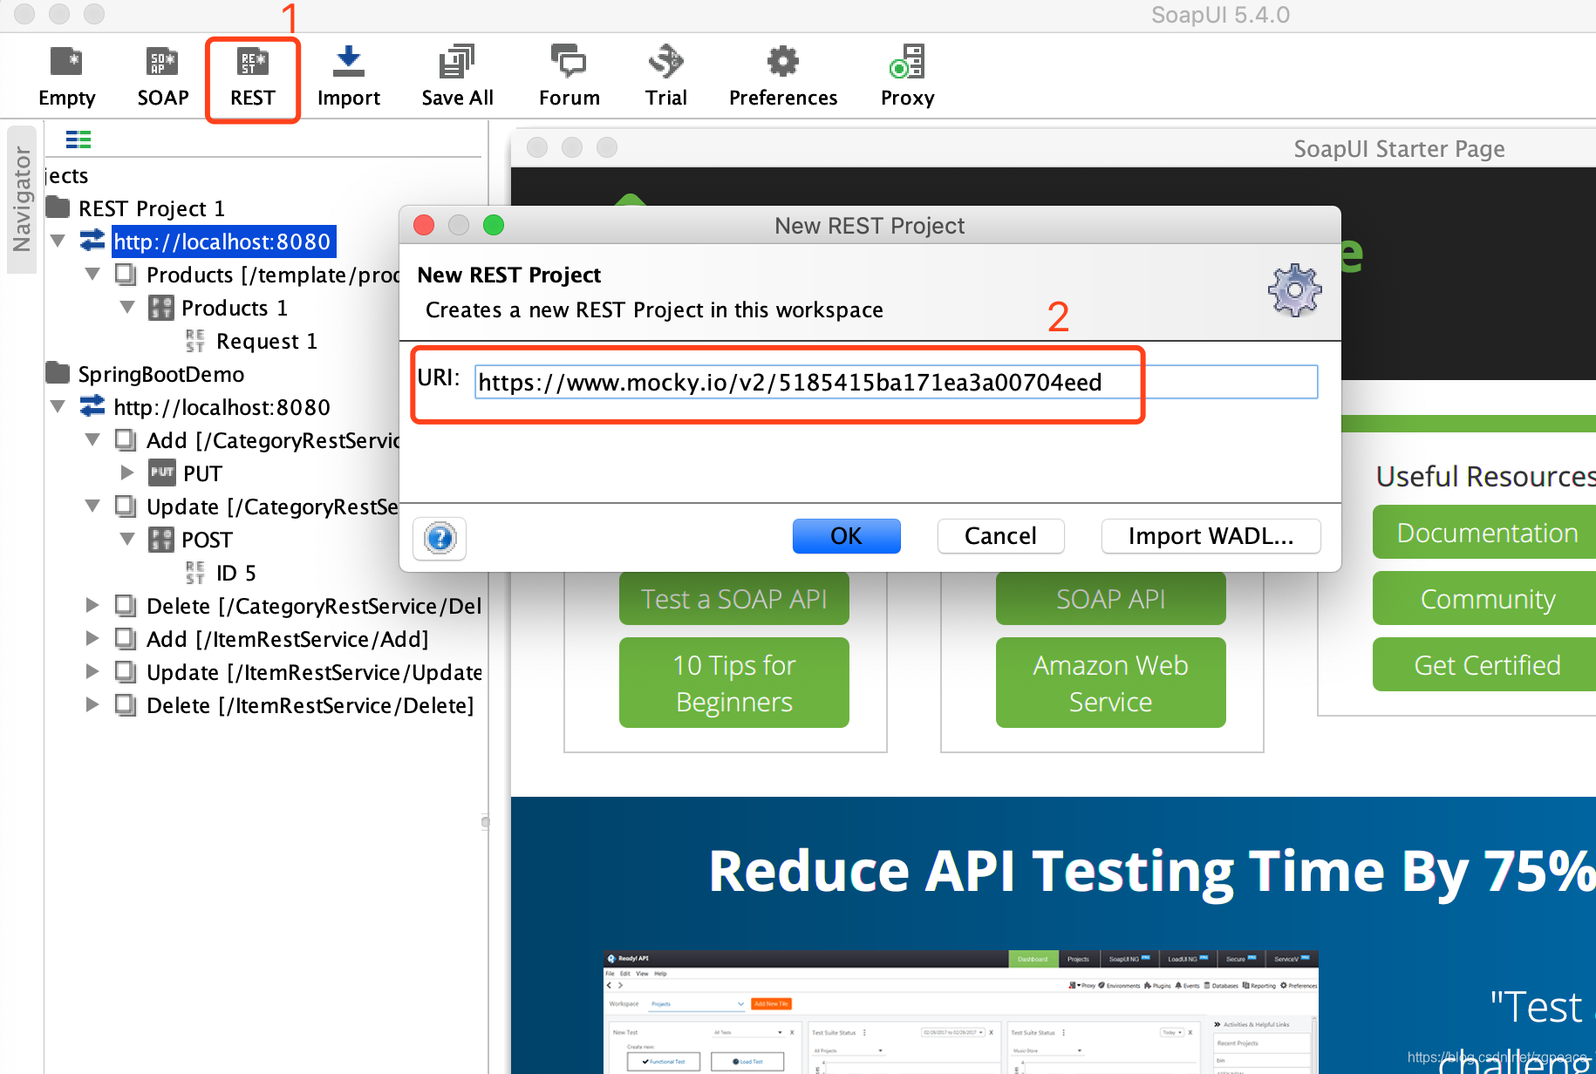Select the PUT method icon
Screen dimensions: 1596x1074
(x=161, y=472)
